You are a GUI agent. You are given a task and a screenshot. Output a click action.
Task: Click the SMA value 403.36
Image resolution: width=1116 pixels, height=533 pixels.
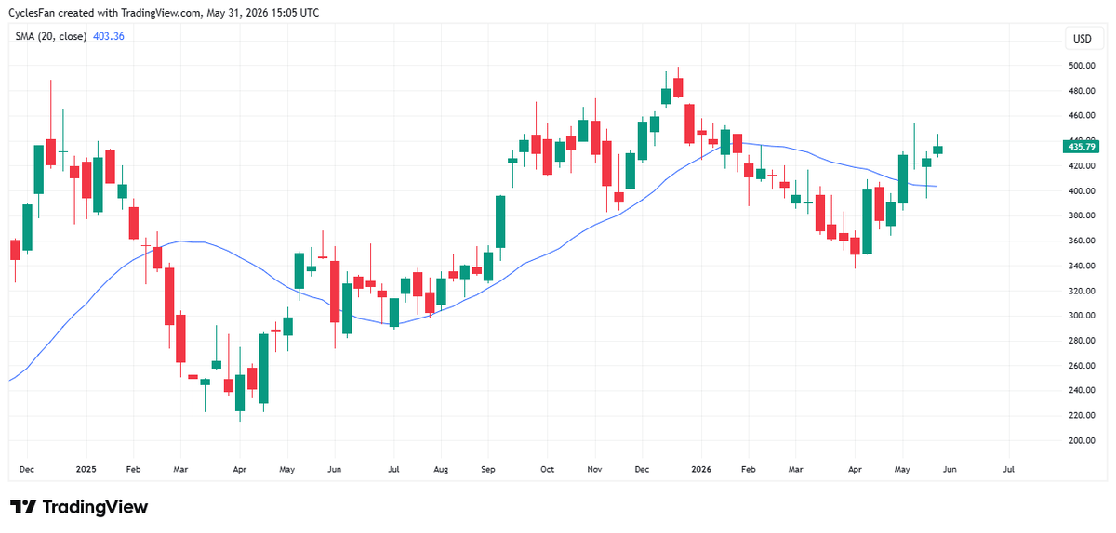109,36
